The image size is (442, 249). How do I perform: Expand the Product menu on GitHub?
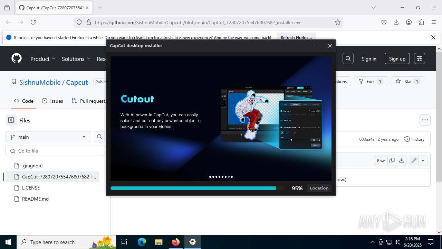(43, 59)
